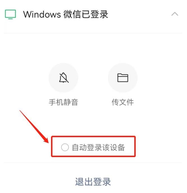Click the green monitor device icon
Screen dimensions: 187x193
pos(10,14)
